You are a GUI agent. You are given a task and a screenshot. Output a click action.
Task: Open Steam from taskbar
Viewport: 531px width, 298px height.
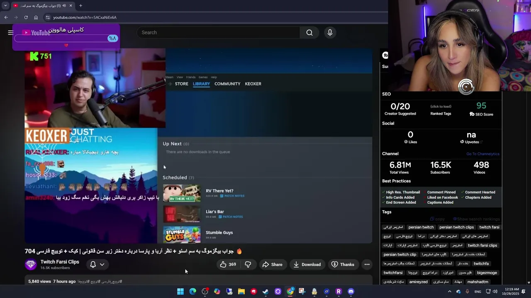265,291
